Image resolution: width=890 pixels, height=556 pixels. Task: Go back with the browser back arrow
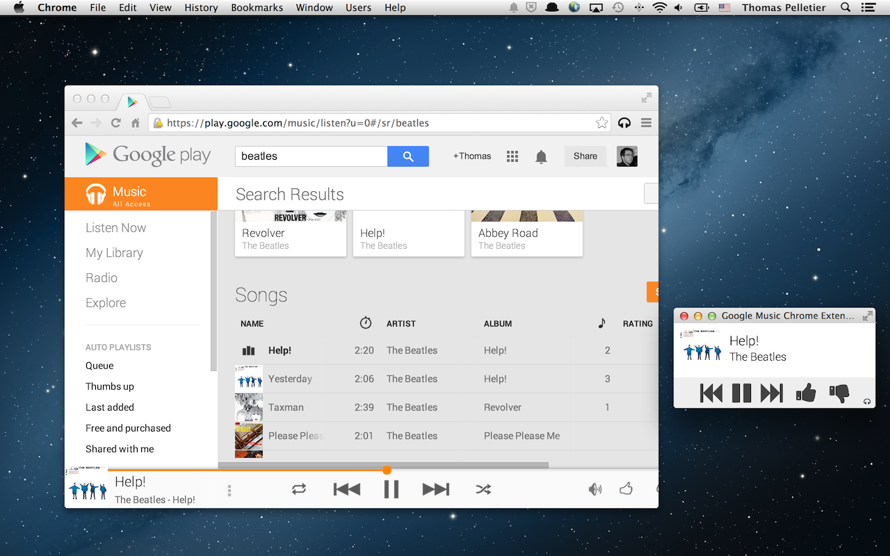point(77,123)
